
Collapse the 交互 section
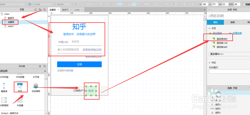(209, 28)
